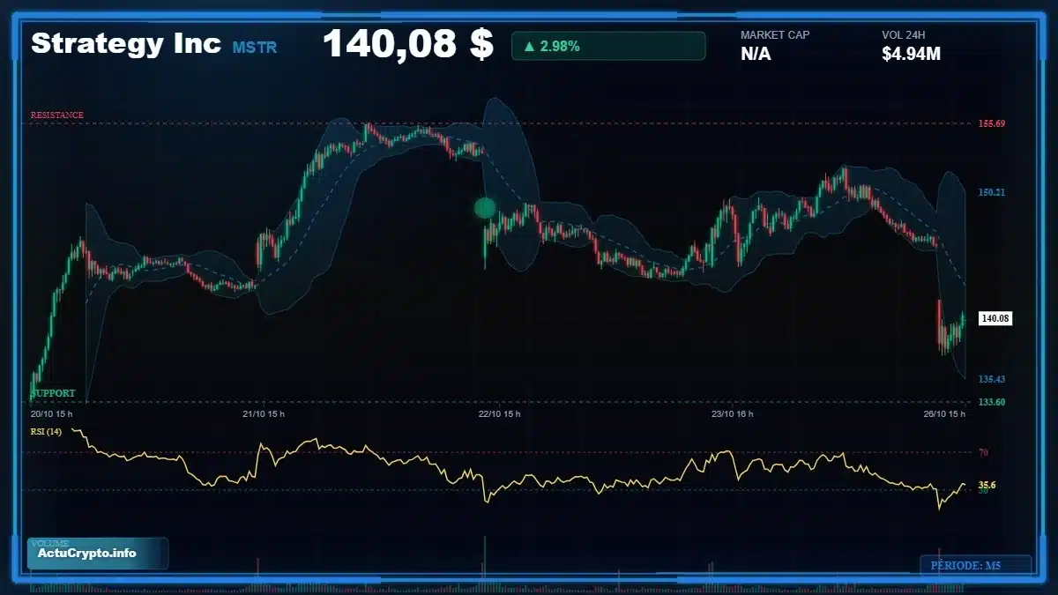Click the SUPPORT line label

[x=53, y=393]
